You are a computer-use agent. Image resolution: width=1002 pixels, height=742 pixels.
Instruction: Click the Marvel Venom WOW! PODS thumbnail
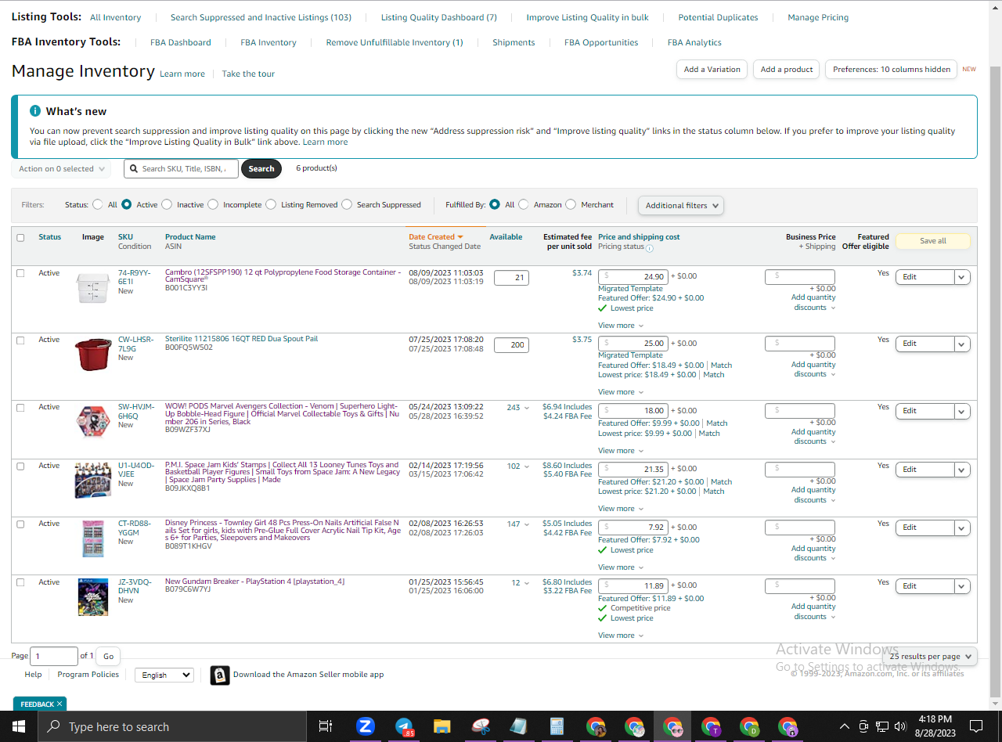[x=93, y=421]
